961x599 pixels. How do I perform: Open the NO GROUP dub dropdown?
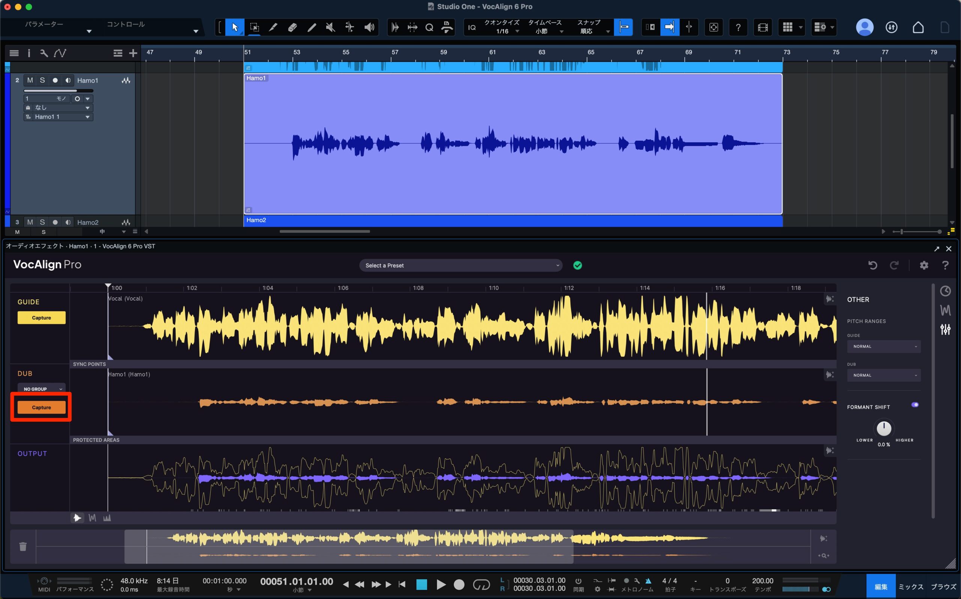(x=41, y=389)
